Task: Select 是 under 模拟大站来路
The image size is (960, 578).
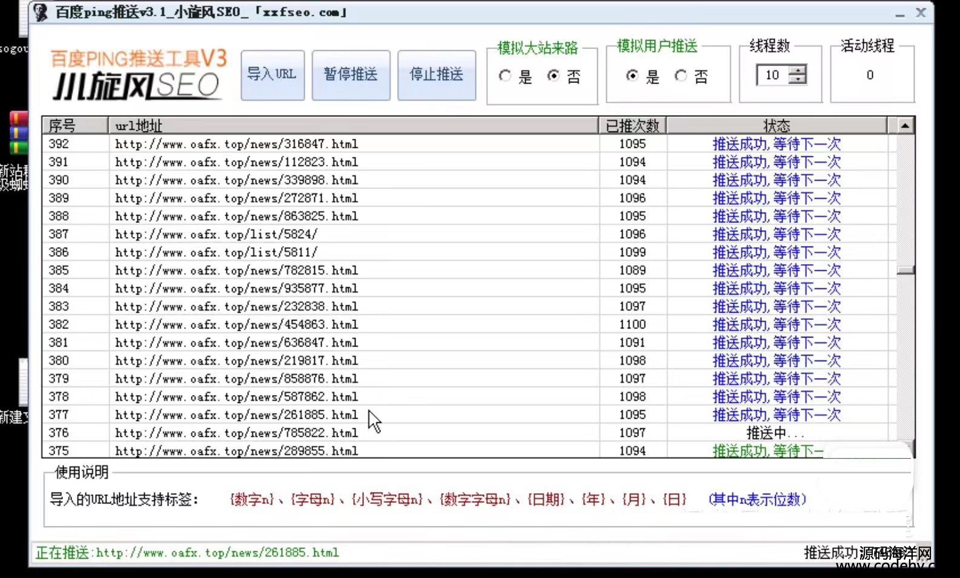Action: point(505,76)
